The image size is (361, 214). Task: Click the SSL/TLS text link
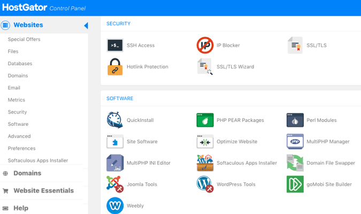(316, 45)
